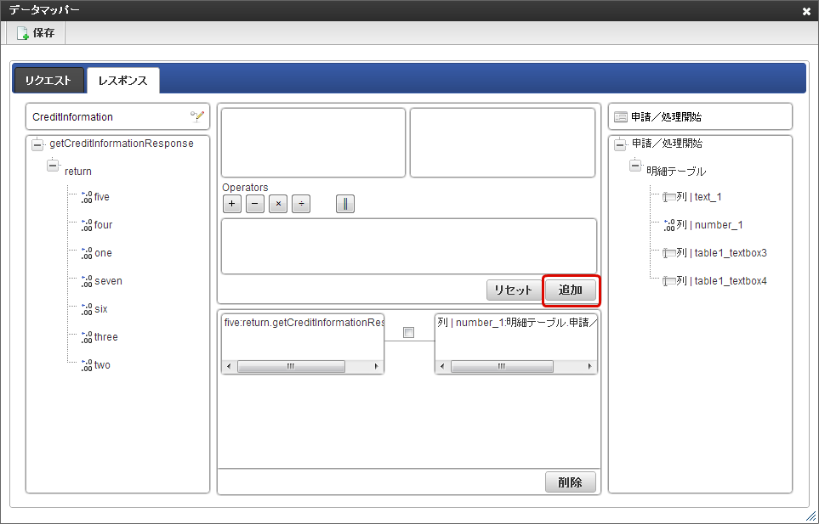Click the save document icon
Image resolution: width=819 pixels, height=524 pixels.
coord(22,33)
